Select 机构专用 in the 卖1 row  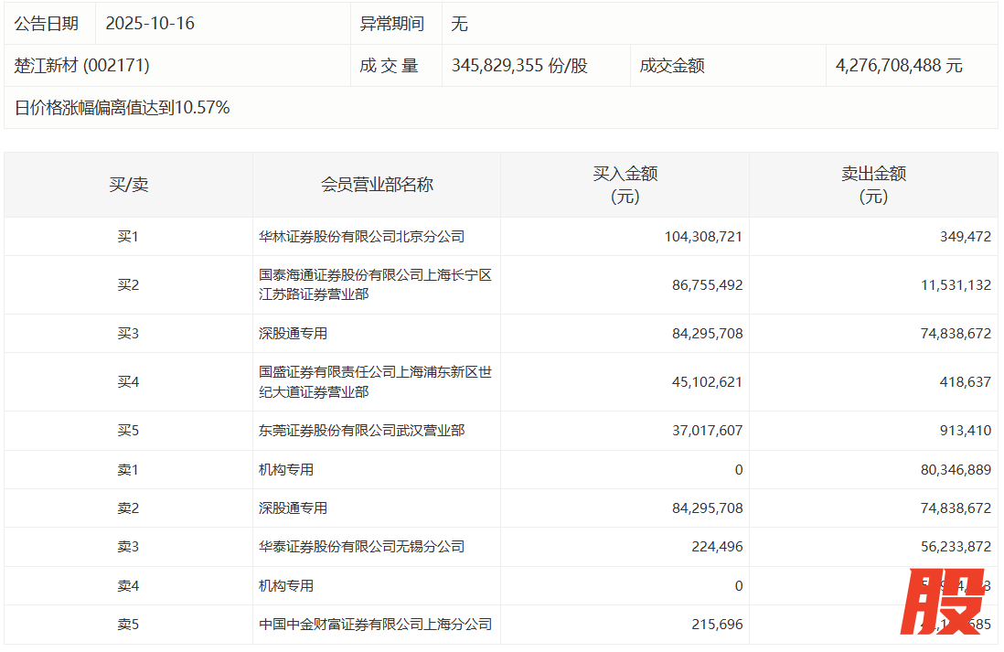coord(286,469)
